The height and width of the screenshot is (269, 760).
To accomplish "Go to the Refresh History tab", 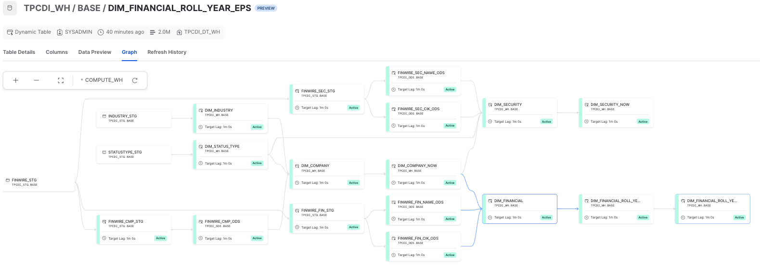I will 167,52.
